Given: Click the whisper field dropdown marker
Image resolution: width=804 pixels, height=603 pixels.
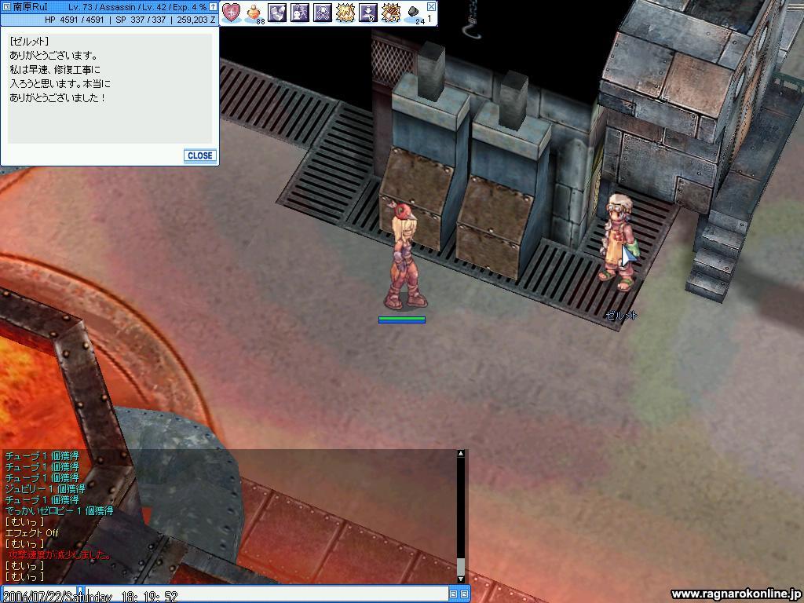Looking at the screenshot, I should point(80,590).
